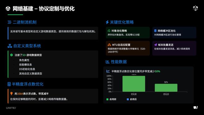Click the calculator icon next to 半精度浮点数优化
The image size is (204, 115).
9,84
